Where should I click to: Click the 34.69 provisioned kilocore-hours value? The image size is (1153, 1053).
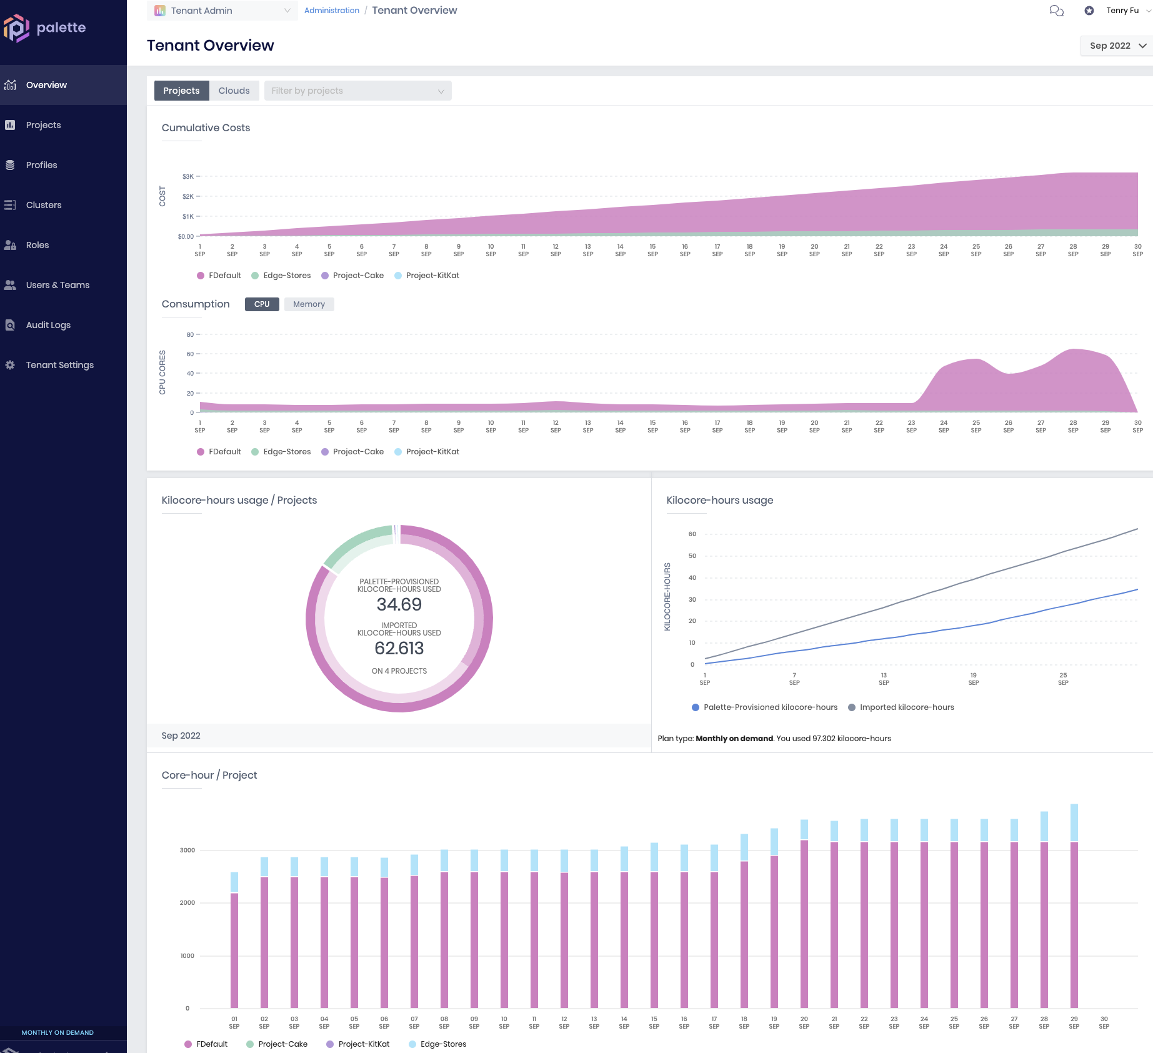[399, 605]
